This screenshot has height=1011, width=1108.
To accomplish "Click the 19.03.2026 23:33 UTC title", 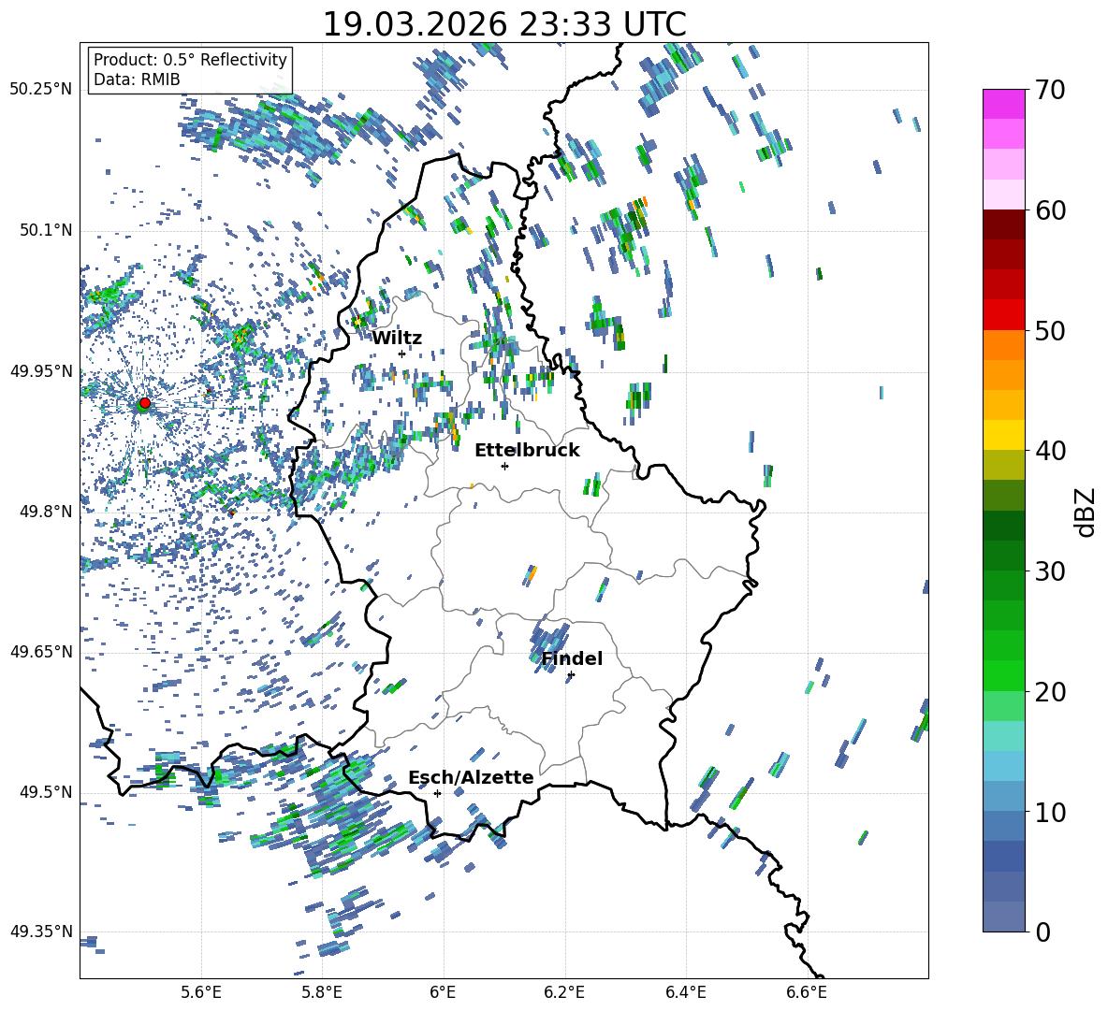I will (x=503, y=24).
